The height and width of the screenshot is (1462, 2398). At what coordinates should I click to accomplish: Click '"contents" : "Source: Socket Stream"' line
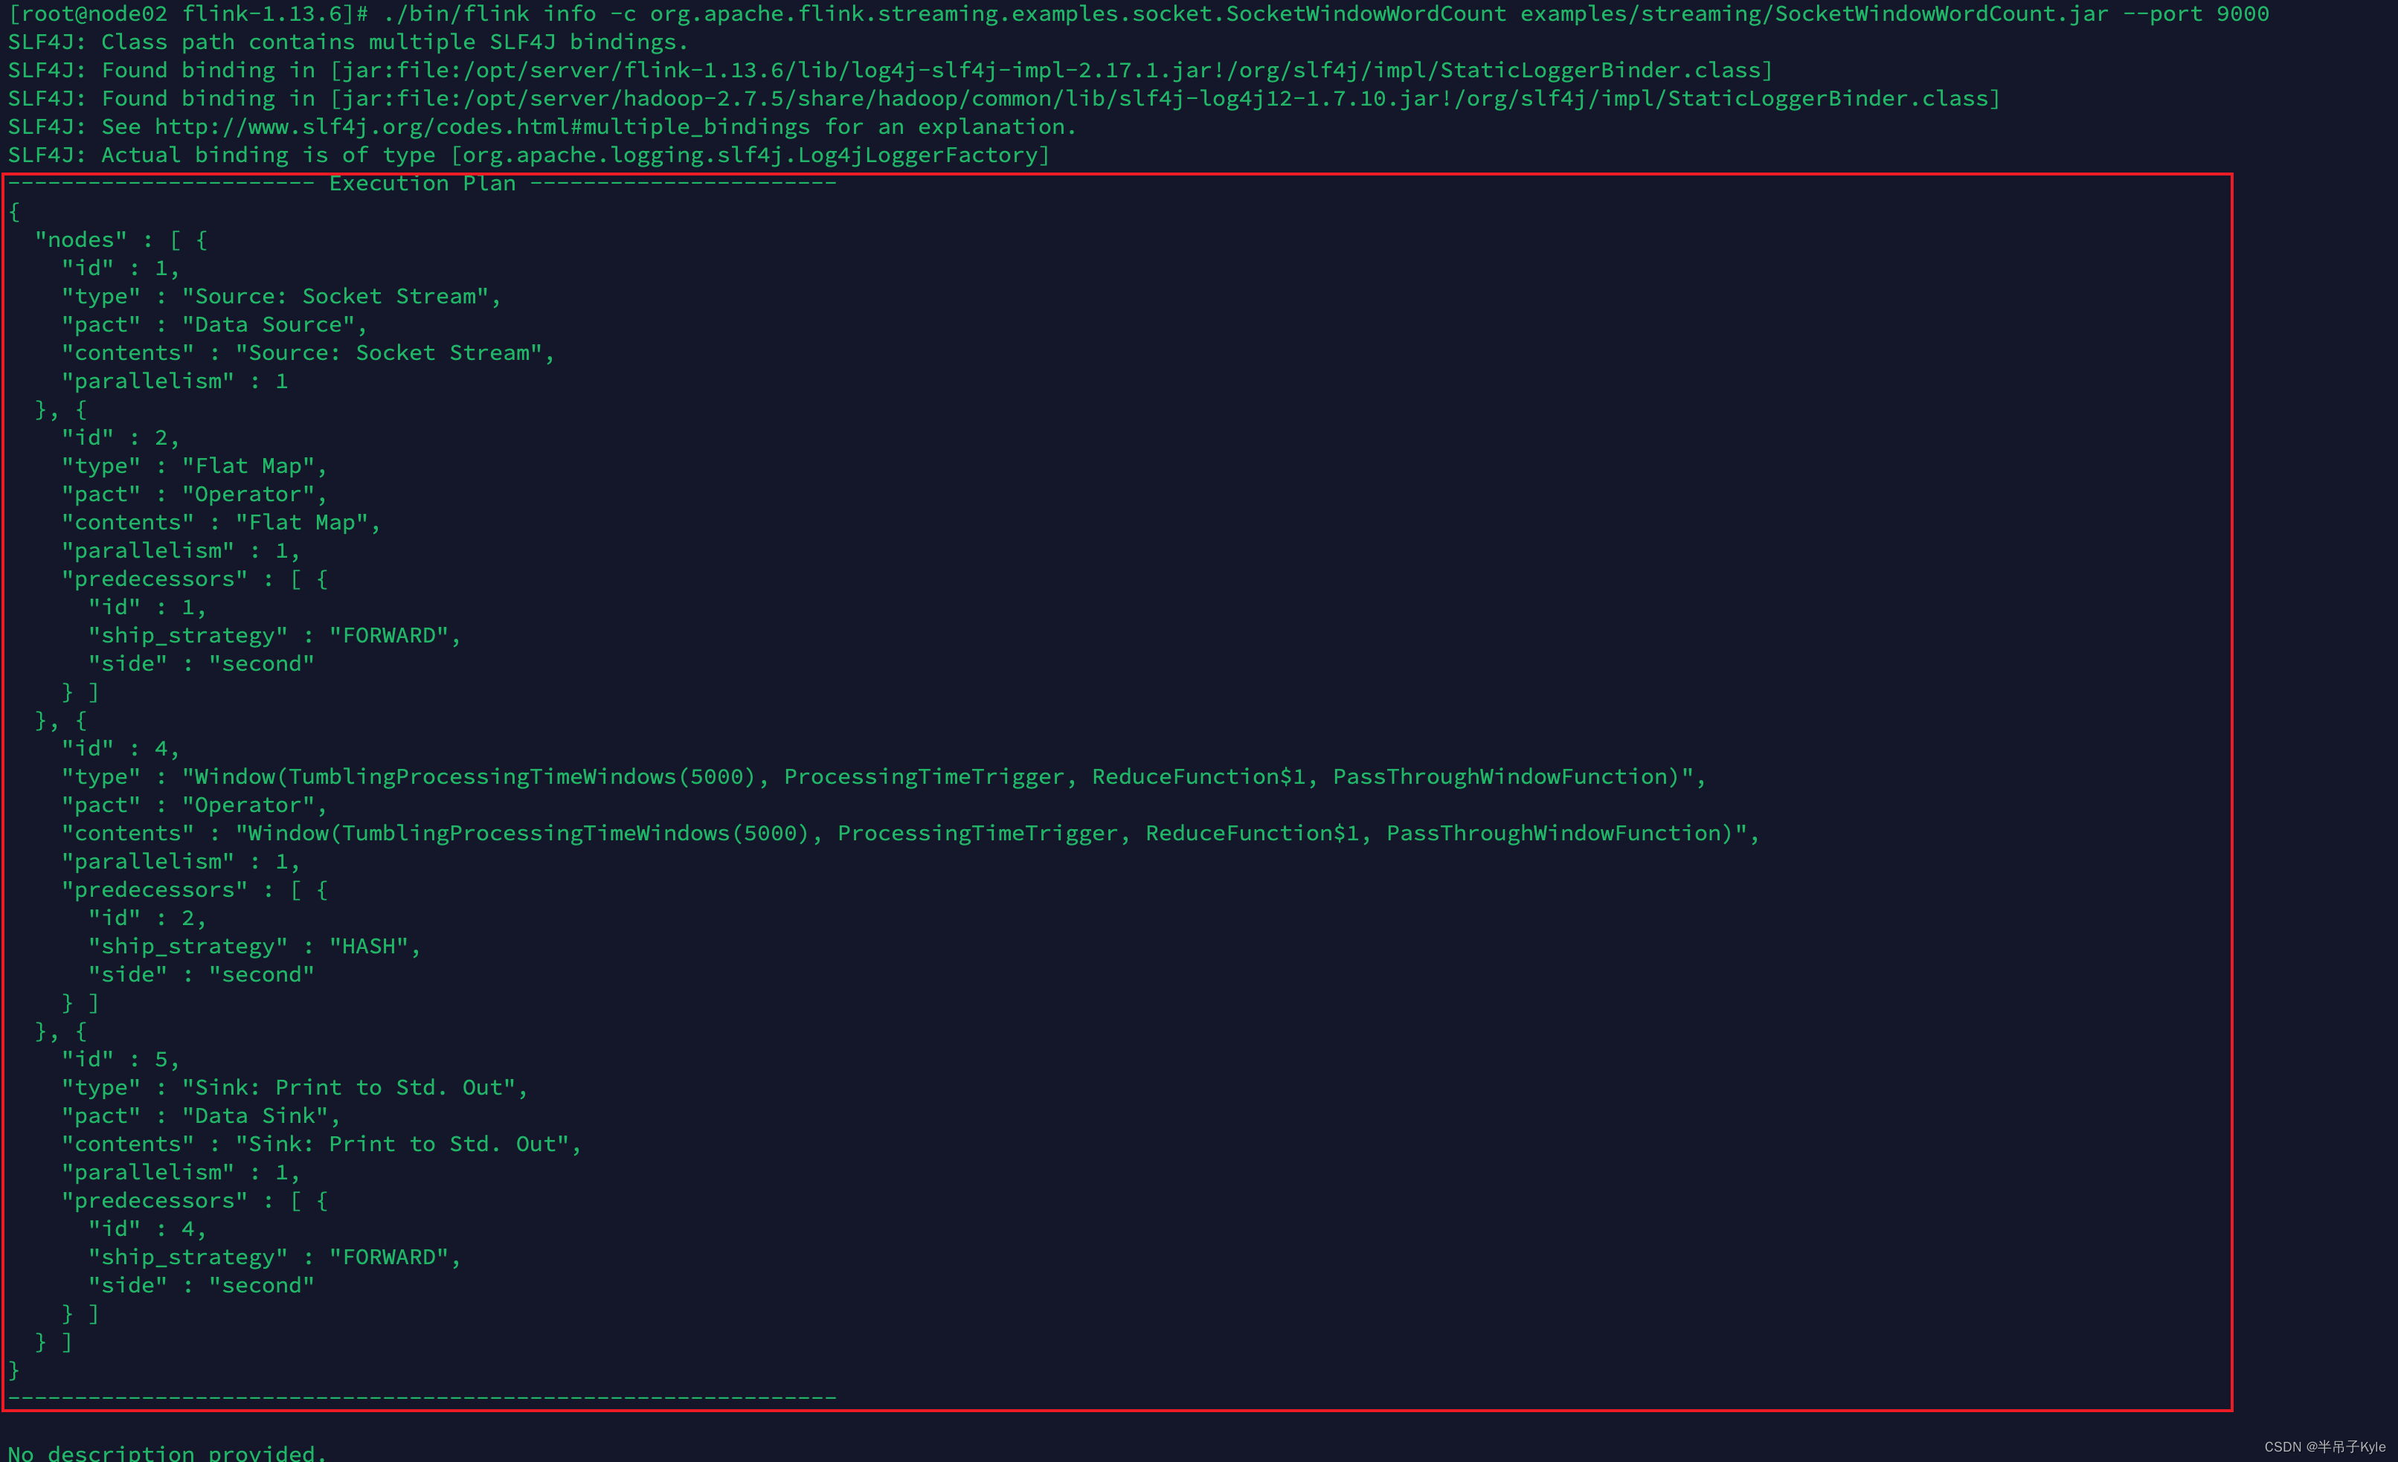[309, 353]
